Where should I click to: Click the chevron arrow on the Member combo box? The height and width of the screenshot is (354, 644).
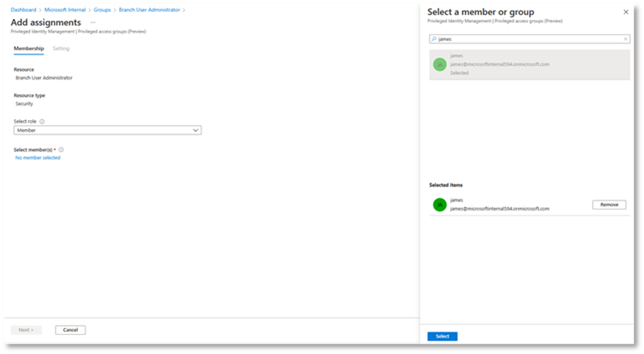(196, 130)
